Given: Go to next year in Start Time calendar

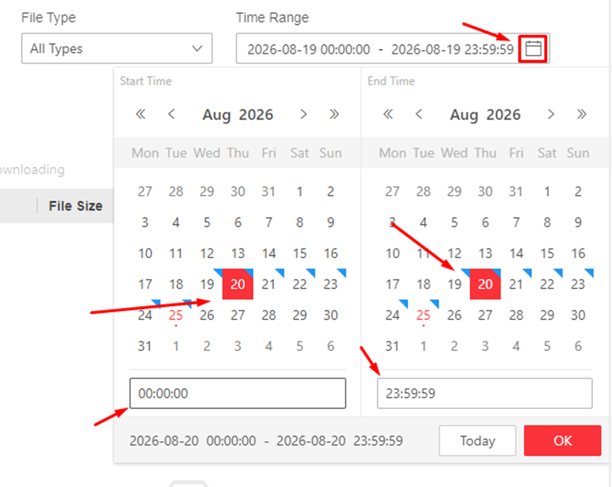Looking at the screenshot, I should coord(334,114).
